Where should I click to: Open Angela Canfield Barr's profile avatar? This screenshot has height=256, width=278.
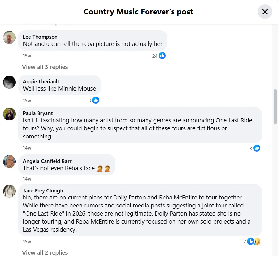point(9,162)
